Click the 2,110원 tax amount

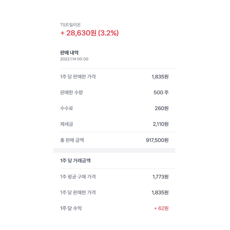click(161, 124)
